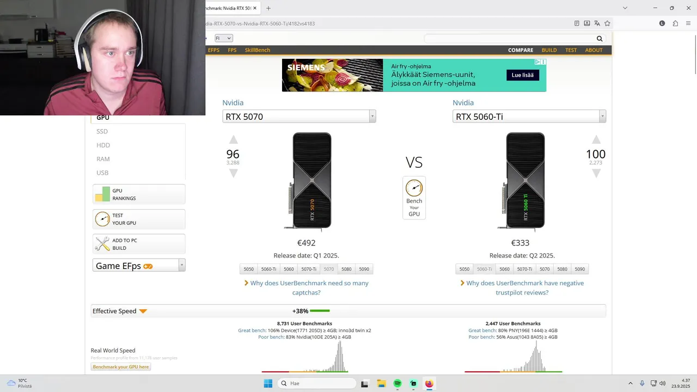Open a new browser tab
This screenshot has width=697, height=392.
pos(268,8)
